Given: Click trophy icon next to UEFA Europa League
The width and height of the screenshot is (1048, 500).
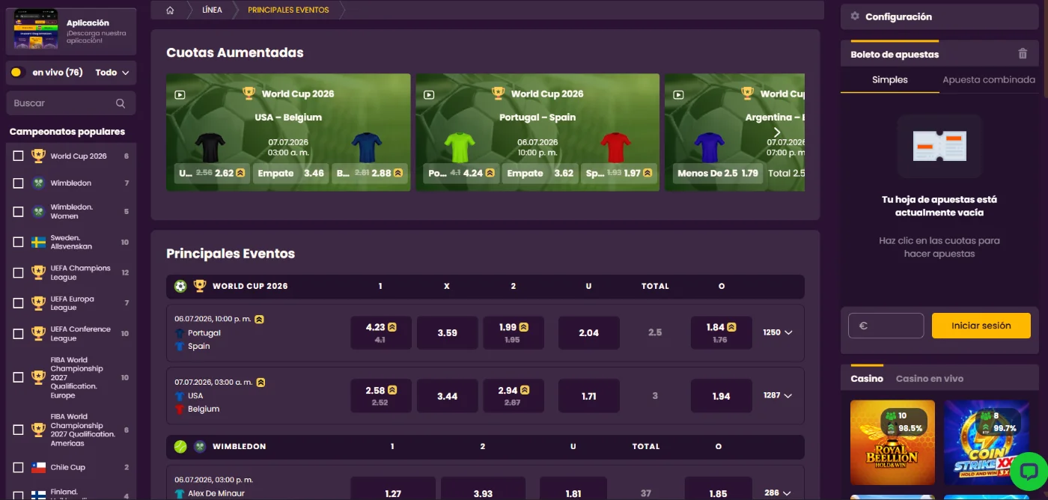Looking at the screenshot, I should (39, 303).
